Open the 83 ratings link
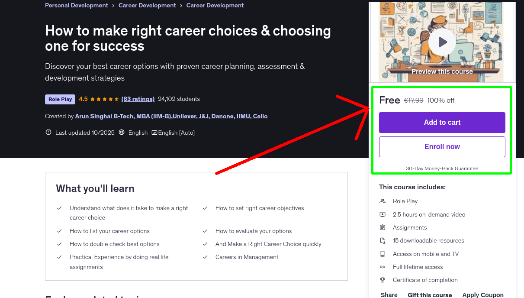This screenshot has height=298, width=524. click(x=138, y=99)
